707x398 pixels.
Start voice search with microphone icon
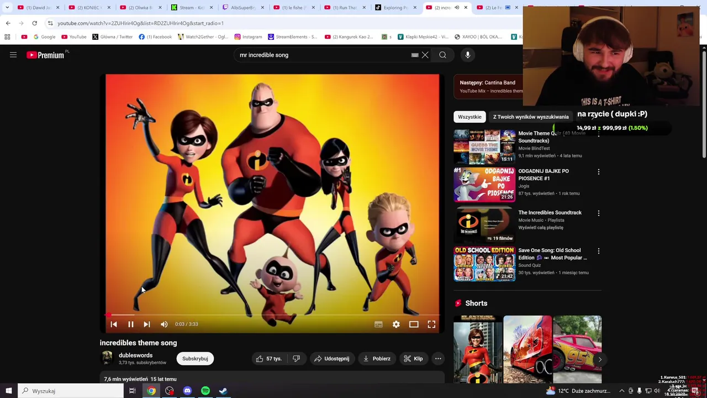[x=468, y=55]
